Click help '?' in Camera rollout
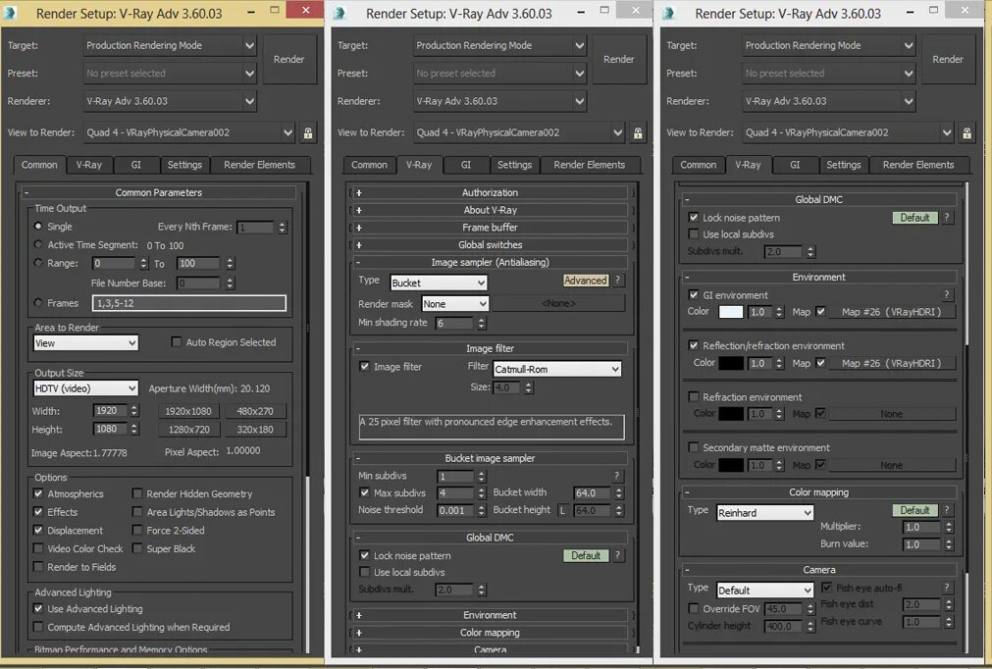Screen dimensions: 992x669 947,588
